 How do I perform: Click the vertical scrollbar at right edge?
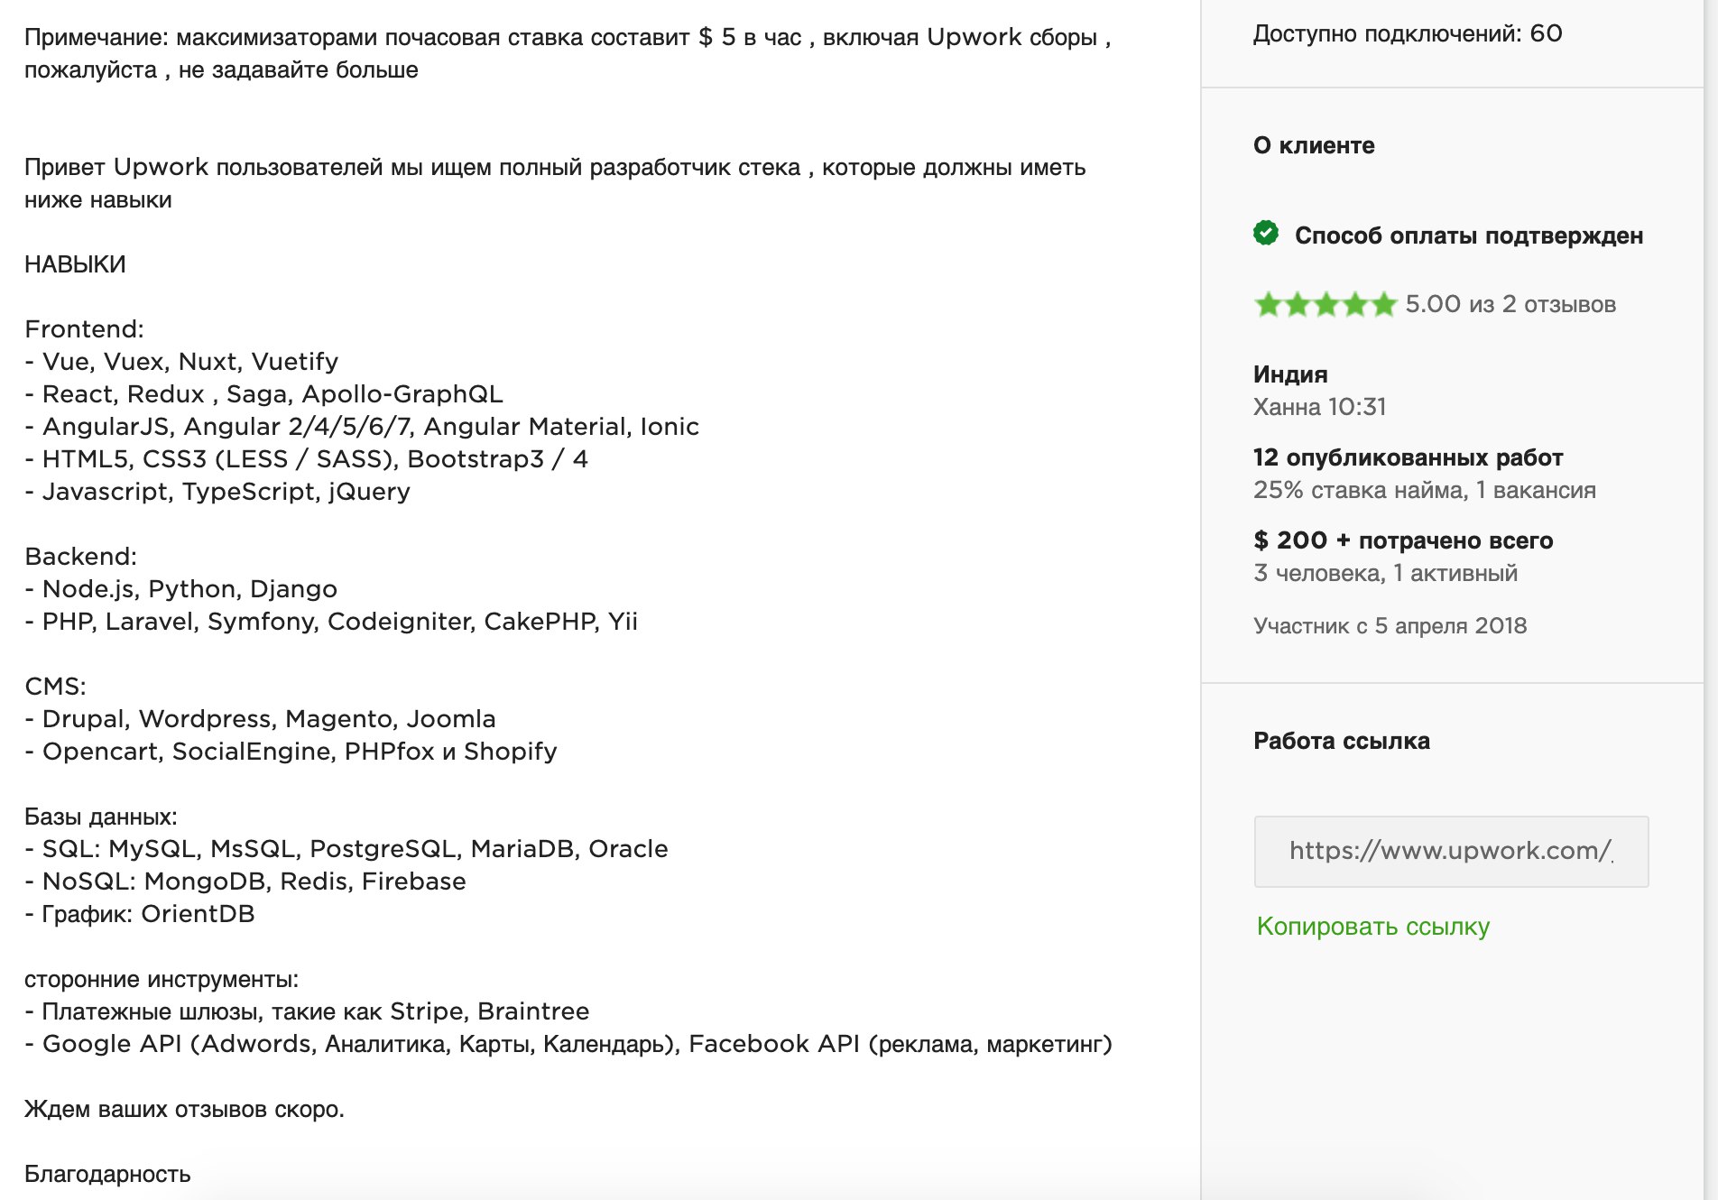click(1711, 600)
